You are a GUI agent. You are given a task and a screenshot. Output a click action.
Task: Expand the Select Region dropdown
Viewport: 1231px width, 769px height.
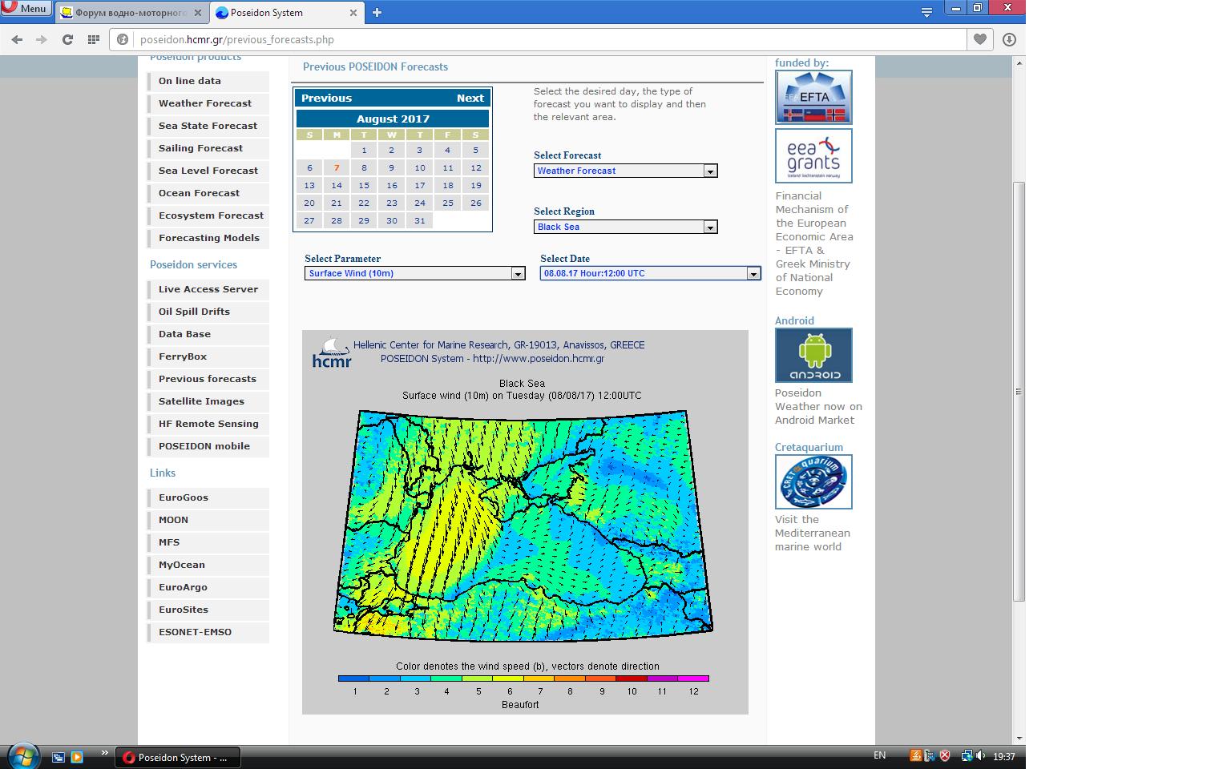click(625, 227)
